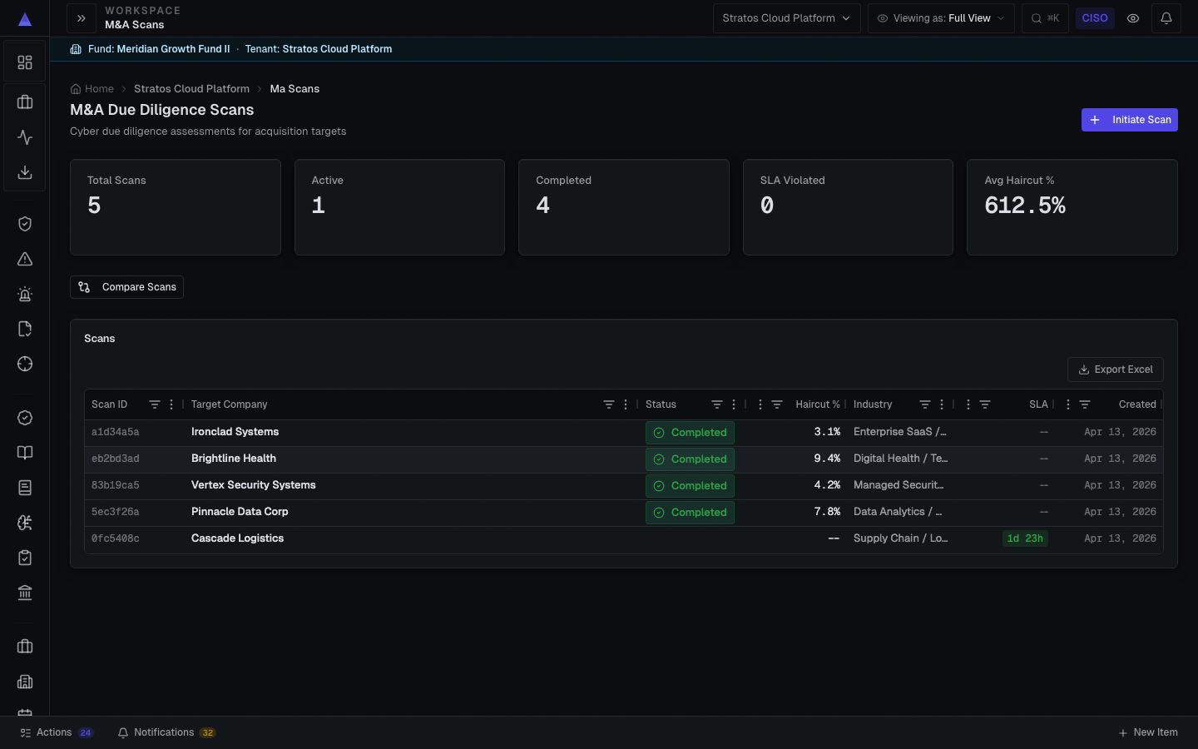Open the Brightline Health scan row
This screenshot has height=749, width=1198.
[x=624, y=459]
